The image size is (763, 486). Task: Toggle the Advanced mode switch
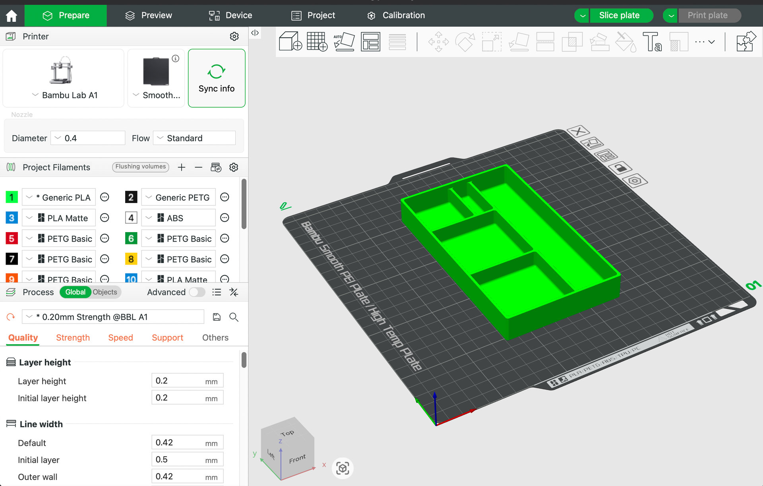tap(197, 292)
